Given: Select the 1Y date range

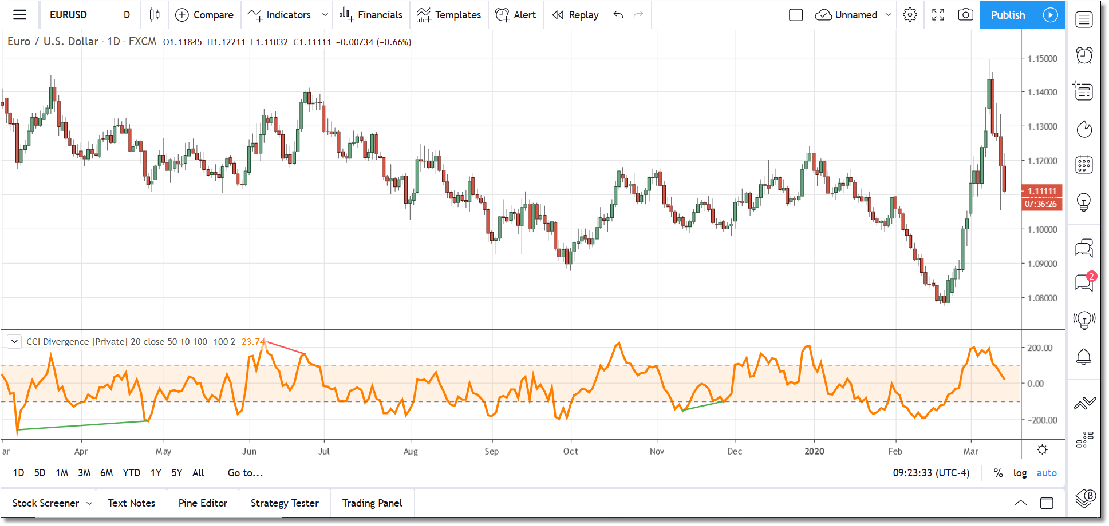Looking at the screenshot, I should pyautogui.click(x=156, y=473).
